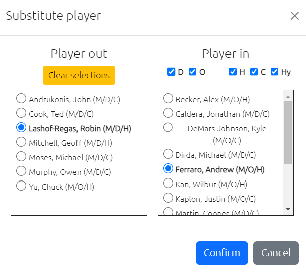306x272 pixels.
Task: Cancel the substitution dialog
Action: 276,253
